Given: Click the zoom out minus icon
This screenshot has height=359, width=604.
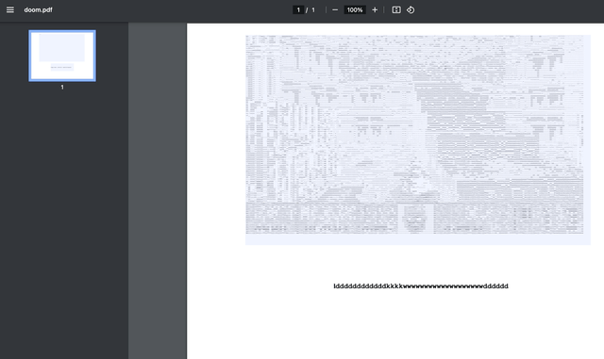Looking at the screenshot, I should [x=335, y=10].
